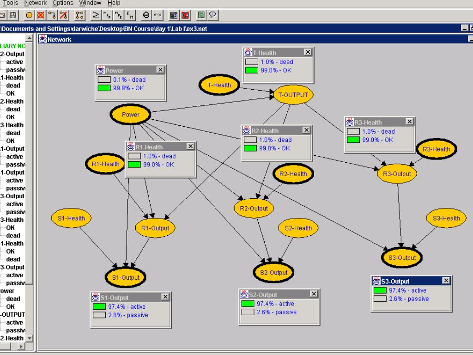Open the Network menu
The height and width of the screenshot is (355, 473).
[x=35, y=3]
